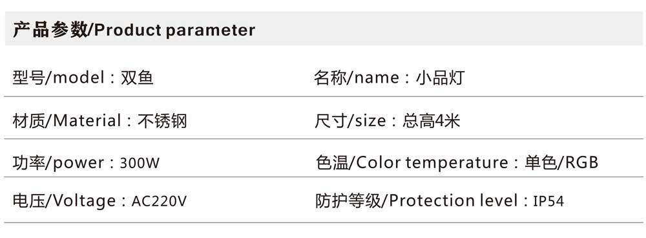Screen dimensions: 646x238
Task: Click the protection value IP54
Action: 548,201
